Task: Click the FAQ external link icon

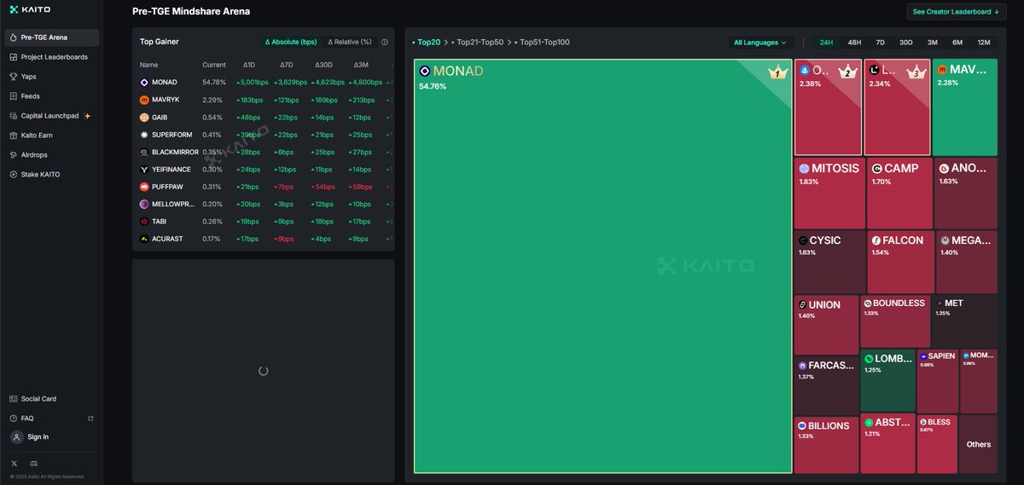Action: 91,419
